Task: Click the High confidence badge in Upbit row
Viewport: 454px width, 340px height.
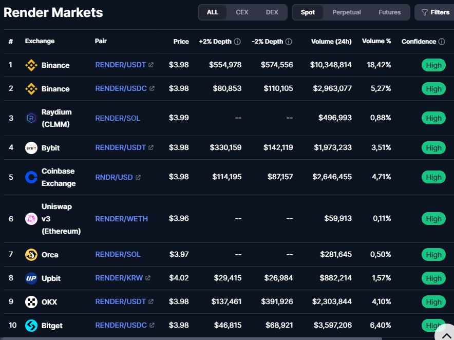Action: click(433, 278)
